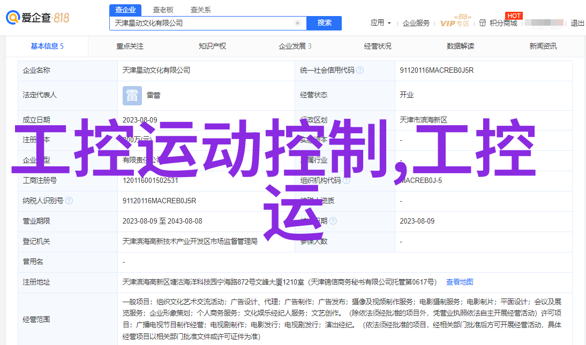Open the 企业服务 link

(416, 23)
